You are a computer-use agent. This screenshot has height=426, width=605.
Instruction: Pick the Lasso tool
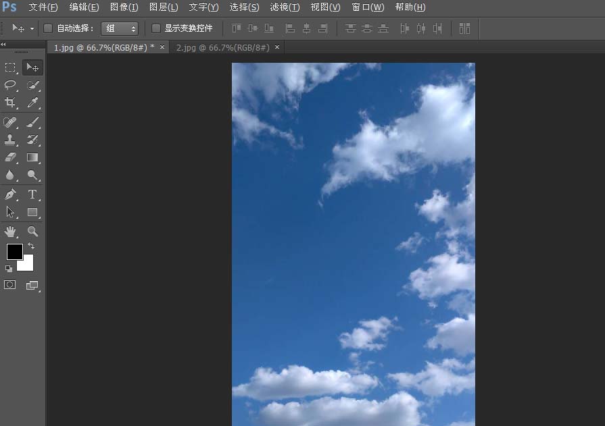coord(10,85)
